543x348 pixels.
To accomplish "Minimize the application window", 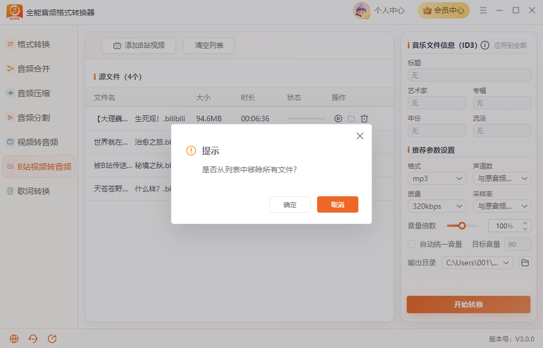I will point(500,10).
